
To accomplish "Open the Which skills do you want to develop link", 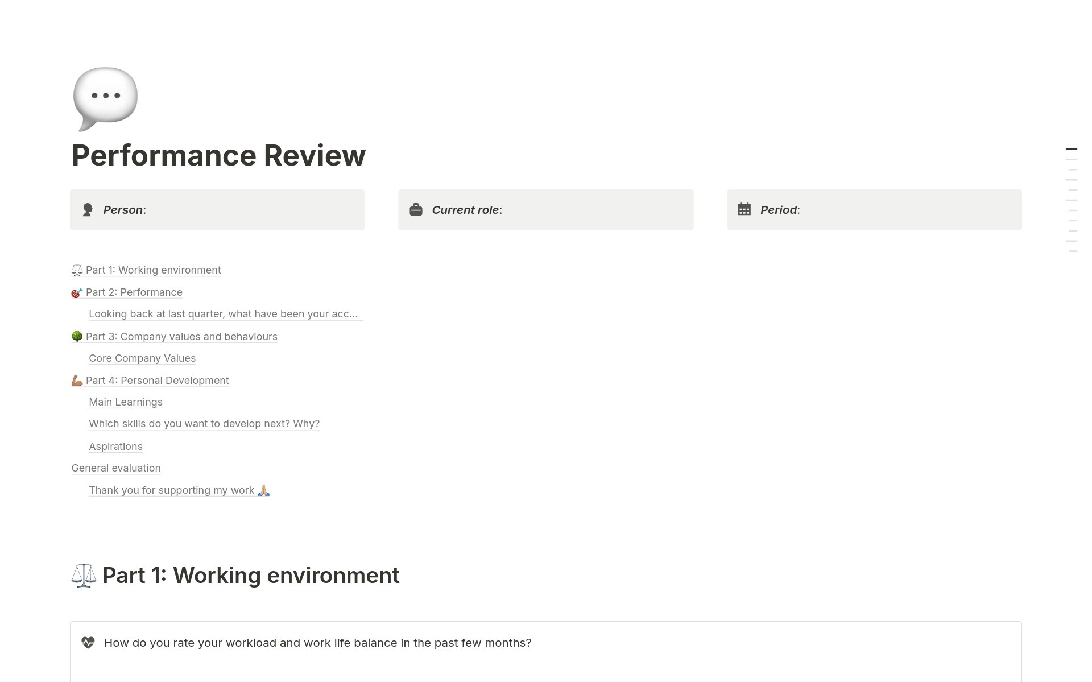I will [204, 423].
